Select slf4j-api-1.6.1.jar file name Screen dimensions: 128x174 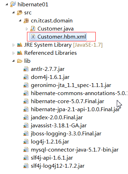coord(52,158)
